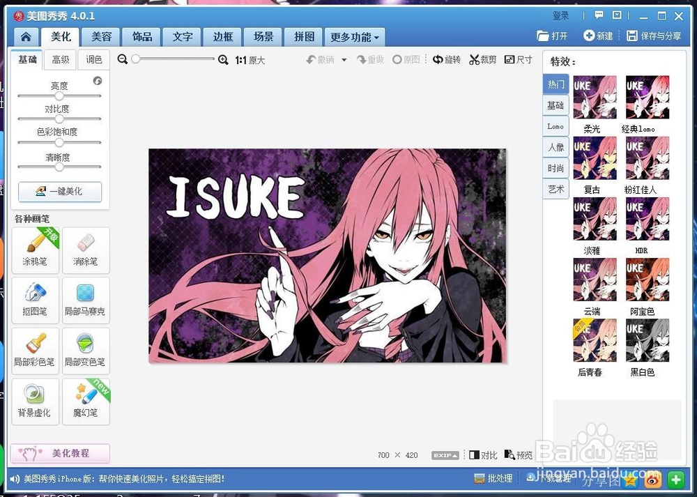The image size is (697, 497).
Task: Select the 热门 effects category
Action: point(556,84)
